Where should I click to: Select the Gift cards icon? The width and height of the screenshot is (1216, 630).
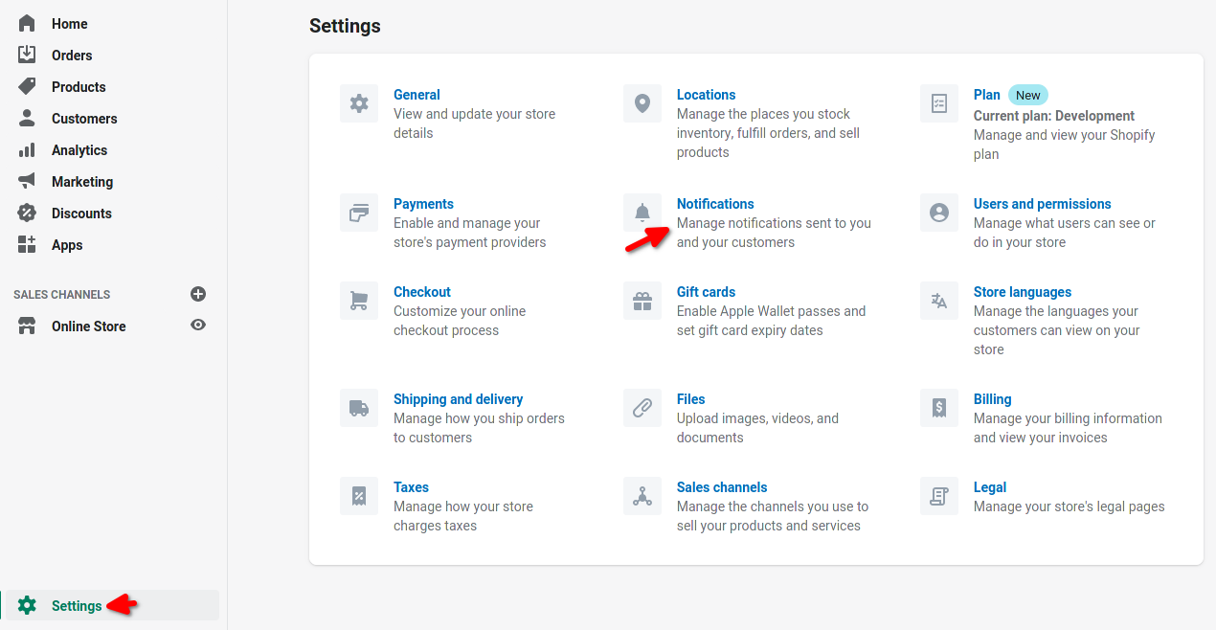[x=642, y=300]
